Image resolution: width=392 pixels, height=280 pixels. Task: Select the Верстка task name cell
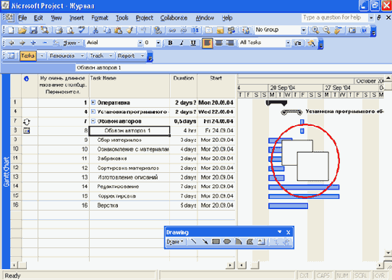coord(129,205)
